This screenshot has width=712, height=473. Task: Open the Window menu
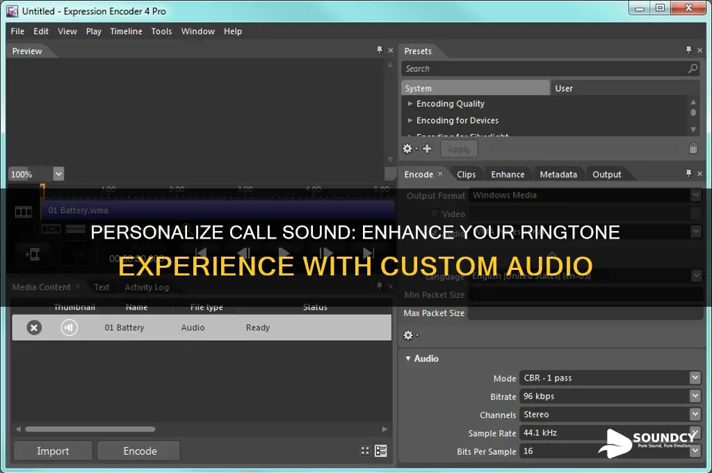click(198, 31)
